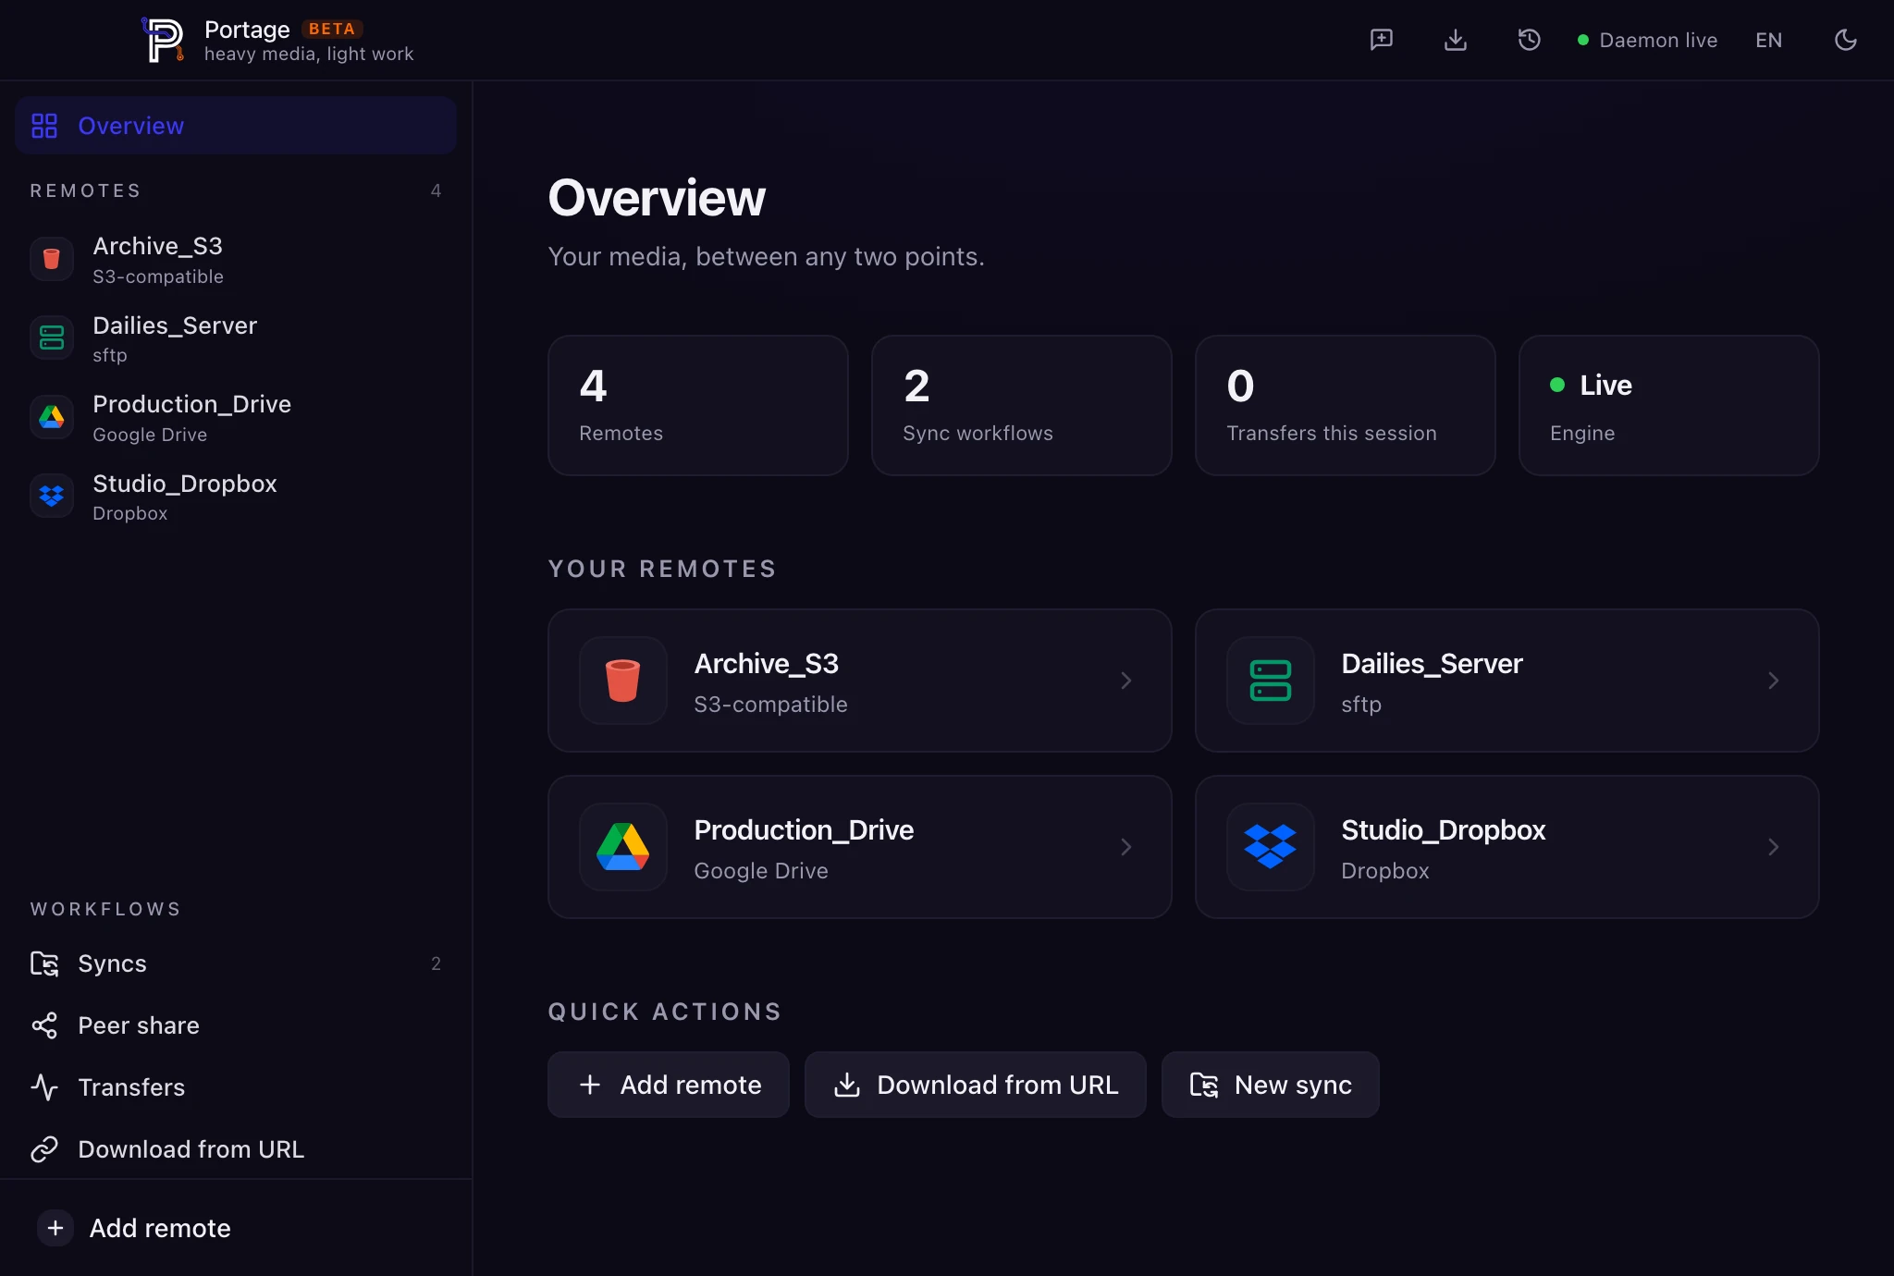
Task: Click the Transfers activity icon
Action: (x=44, y=1087)
